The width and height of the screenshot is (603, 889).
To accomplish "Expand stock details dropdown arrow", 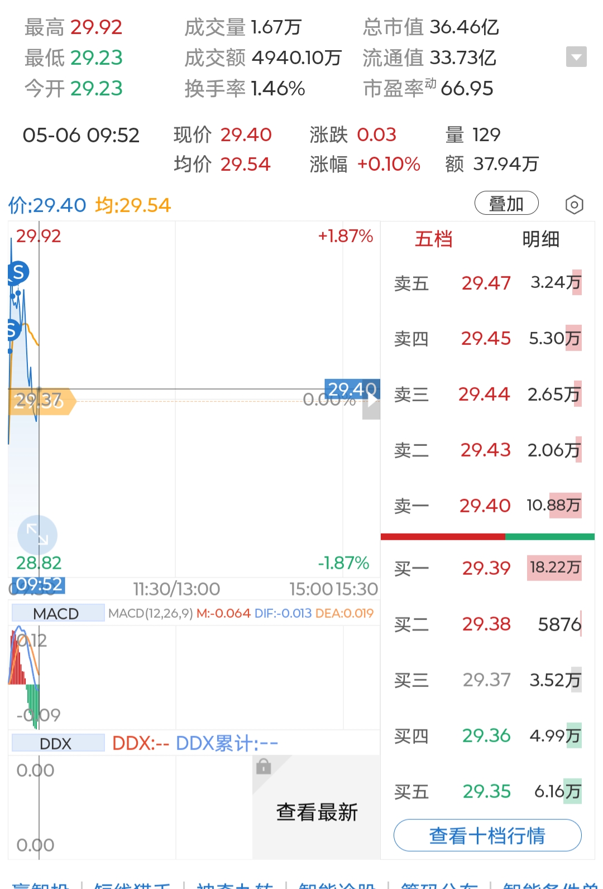I will 576,57.
